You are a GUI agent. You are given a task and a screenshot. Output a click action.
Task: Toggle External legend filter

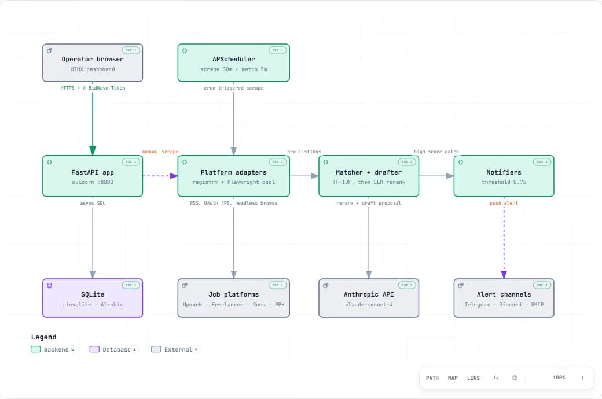[x=175, y=349]
